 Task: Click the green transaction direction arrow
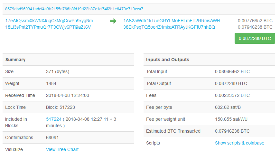(x=113, y=21)
